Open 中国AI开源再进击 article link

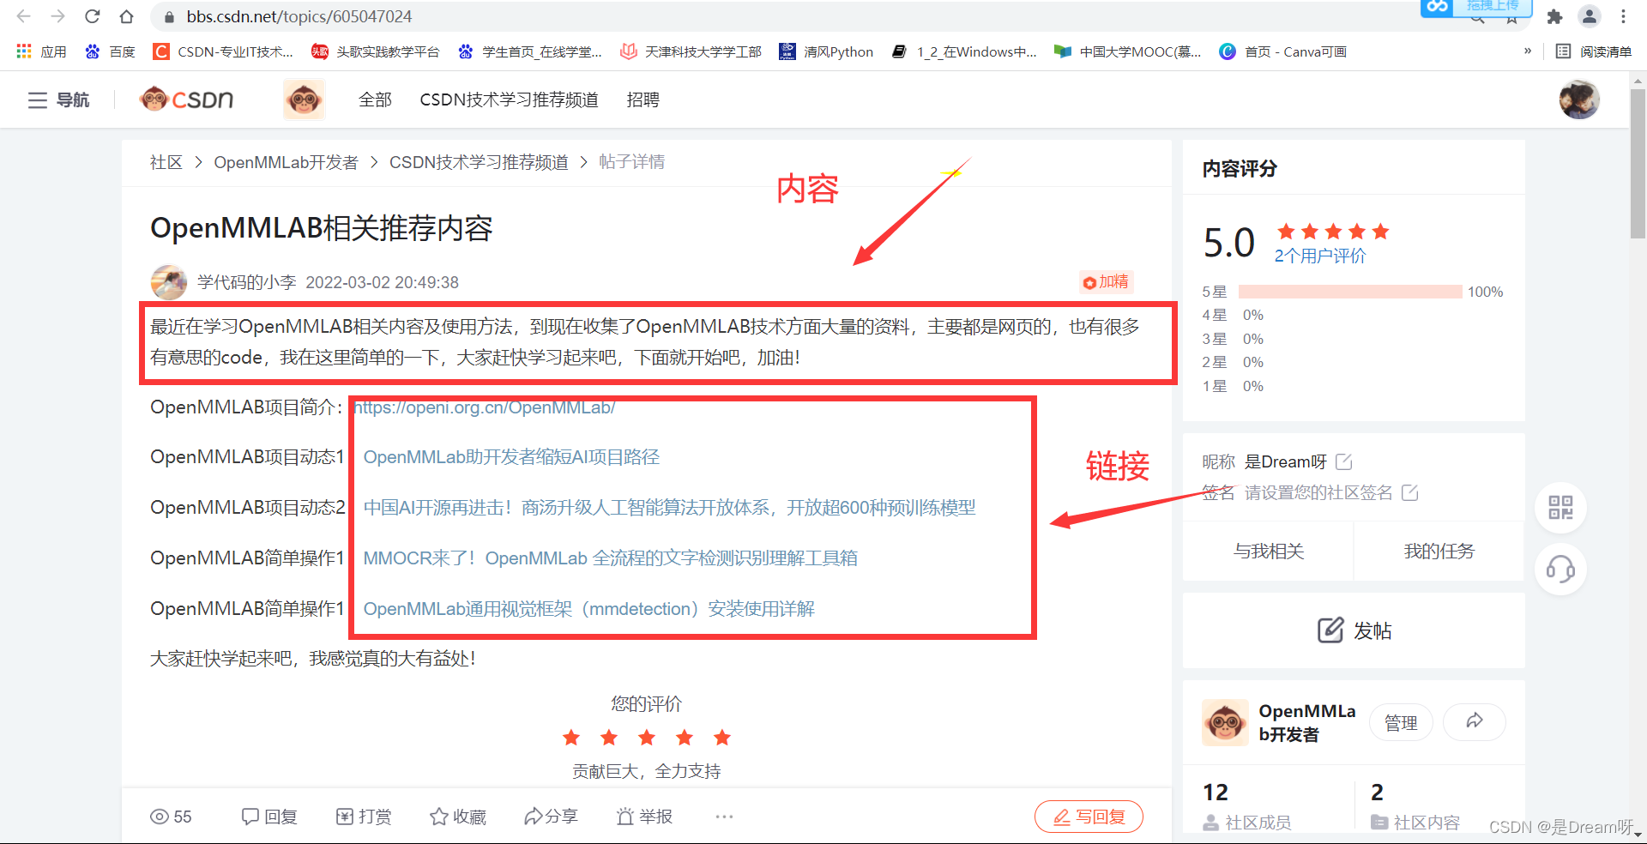click(669, 508)
